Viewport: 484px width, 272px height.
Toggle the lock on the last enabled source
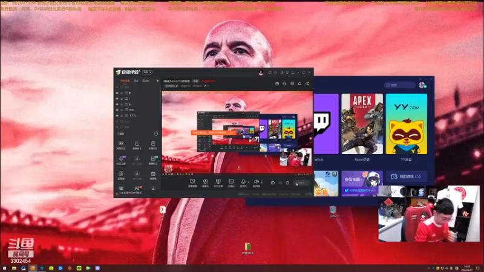click(x=122, y=115)
